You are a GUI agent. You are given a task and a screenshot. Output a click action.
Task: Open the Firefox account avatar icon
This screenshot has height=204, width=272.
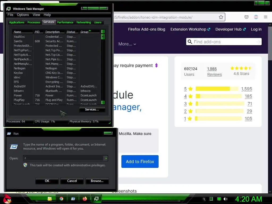pyautogui.click(x=256, y=17)
